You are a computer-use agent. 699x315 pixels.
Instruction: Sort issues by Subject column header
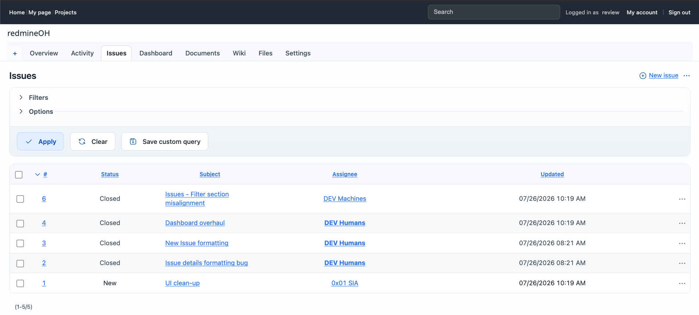210,174
